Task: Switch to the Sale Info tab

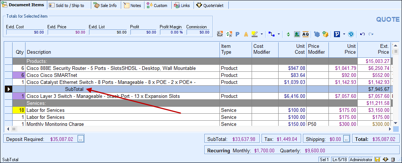Action: [x=105, y=6]
